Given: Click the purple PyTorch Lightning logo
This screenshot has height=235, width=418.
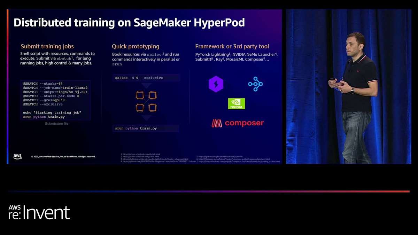Looking at the screenshot, I should [216, 84].
